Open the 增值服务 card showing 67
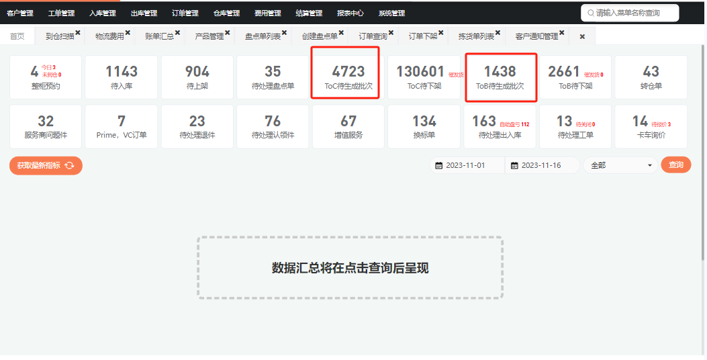This screenshot has width=707, height=360. click(x=348, y=127)
